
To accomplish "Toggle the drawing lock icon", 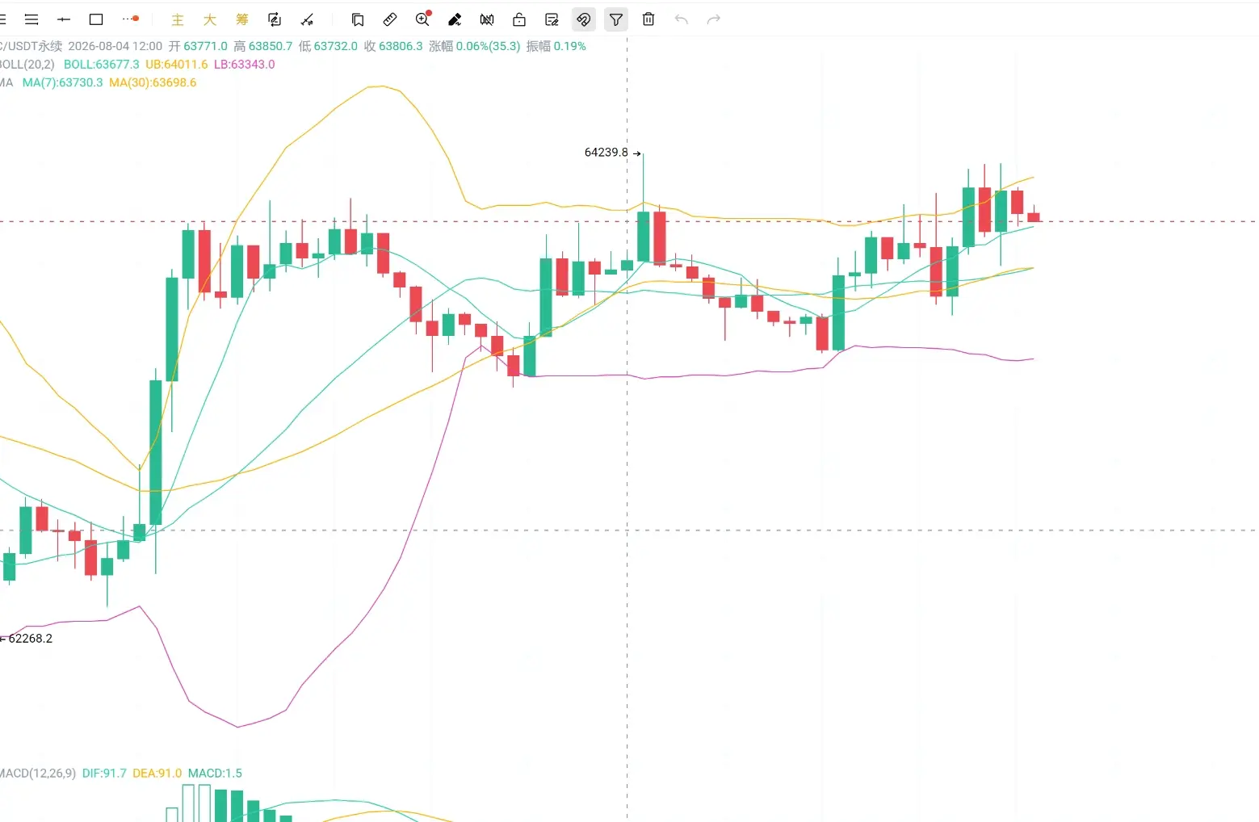I will [x=519, y=19].
